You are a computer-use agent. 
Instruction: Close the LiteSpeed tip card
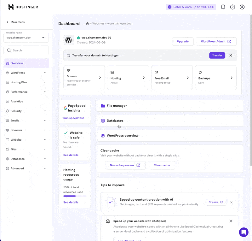[231, 221]
